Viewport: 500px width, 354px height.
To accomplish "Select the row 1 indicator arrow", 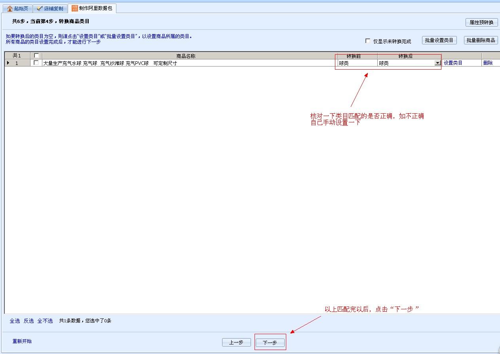I will pyautogui.click(x=8, y=63).
